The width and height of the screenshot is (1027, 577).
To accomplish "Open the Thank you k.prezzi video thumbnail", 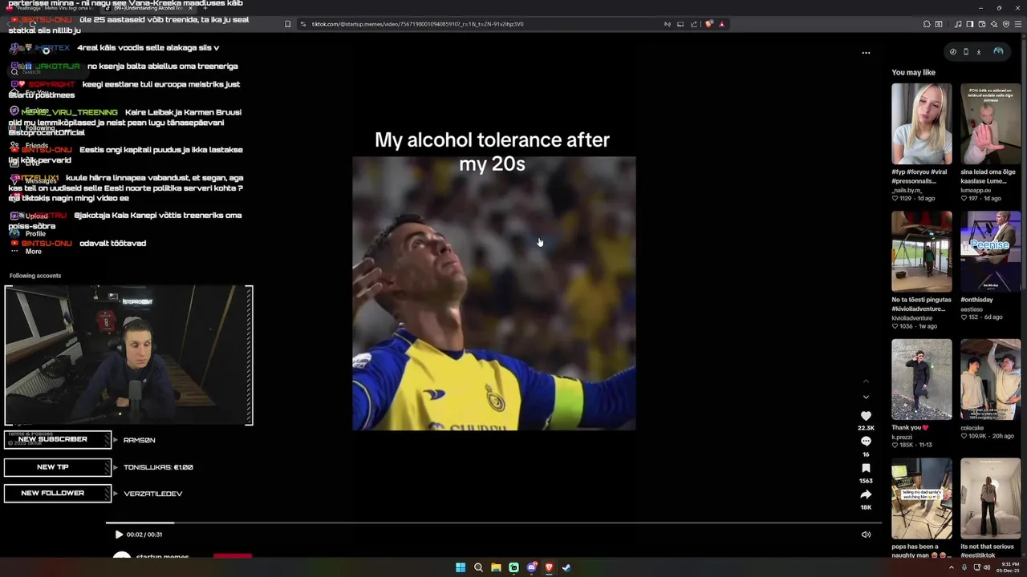I will pos(922,379).
